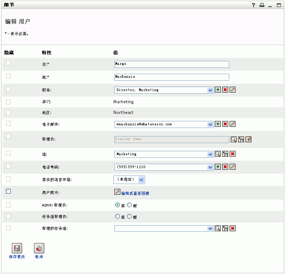This screenshot has width=285, height=274.
Task: Click the 取消 cancel icon
Action: pyautogui.click(x=39, y=248)
